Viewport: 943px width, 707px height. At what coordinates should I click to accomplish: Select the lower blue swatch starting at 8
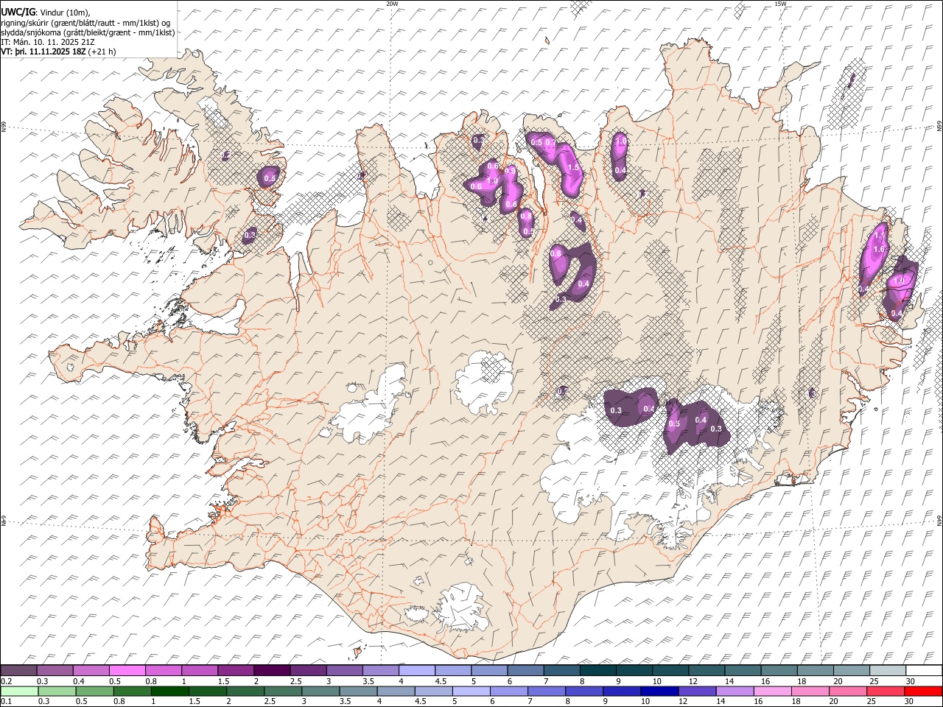tap(583, 691)
